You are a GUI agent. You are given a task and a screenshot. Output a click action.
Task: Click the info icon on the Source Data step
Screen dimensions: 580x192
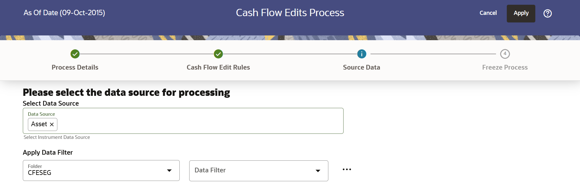click(x=361, y=54)
